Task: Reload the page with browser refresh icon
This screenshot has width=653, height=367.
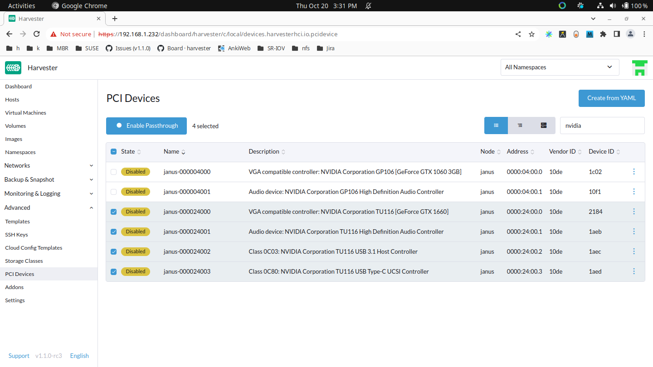Action: tap(37, 34)
